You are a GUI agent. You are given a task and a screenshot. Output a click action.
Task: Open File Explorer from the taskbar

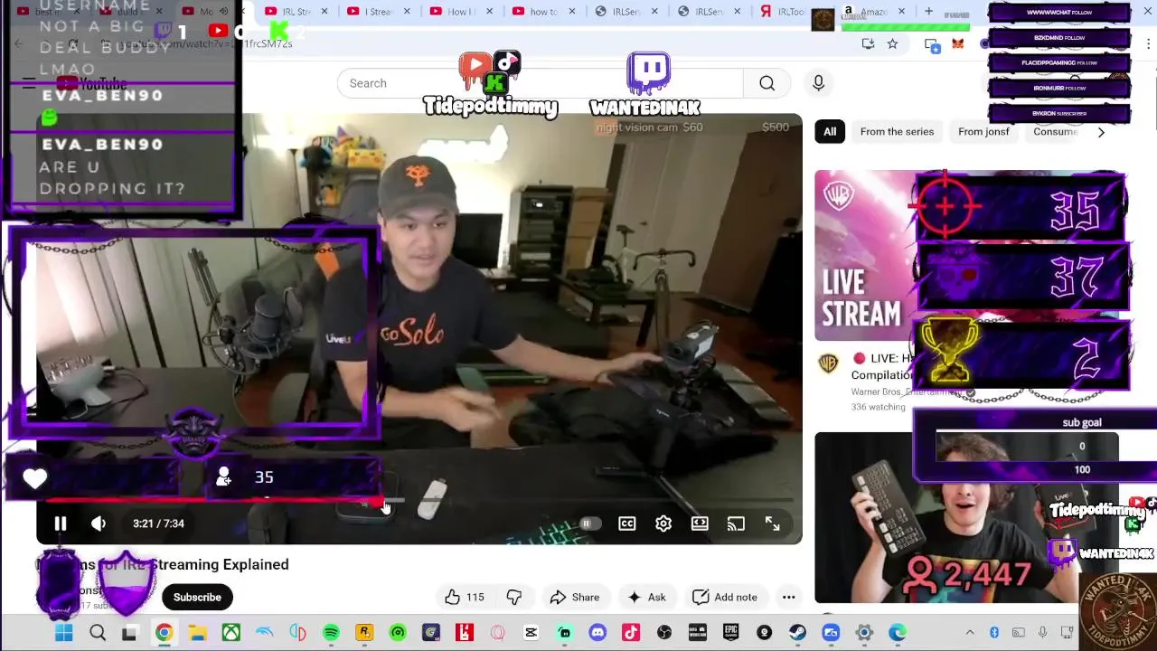click(197, 633)
